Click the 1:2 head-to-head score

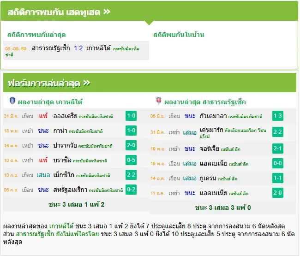[78, 48]
